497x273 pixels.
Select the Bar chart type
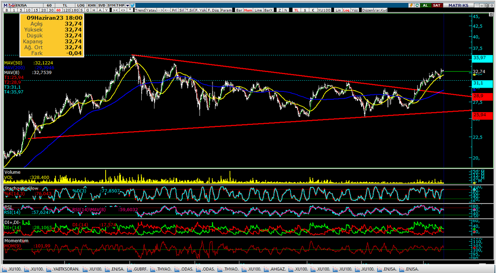point(239,10)
